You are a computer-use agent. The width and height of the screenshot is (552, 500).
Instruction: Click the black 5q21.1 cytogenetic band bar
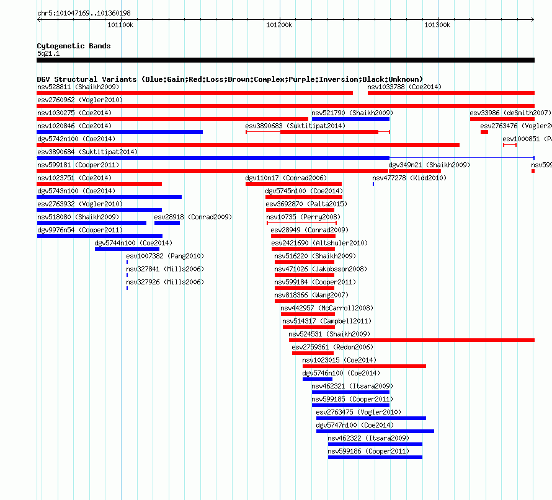pos(285,60)
